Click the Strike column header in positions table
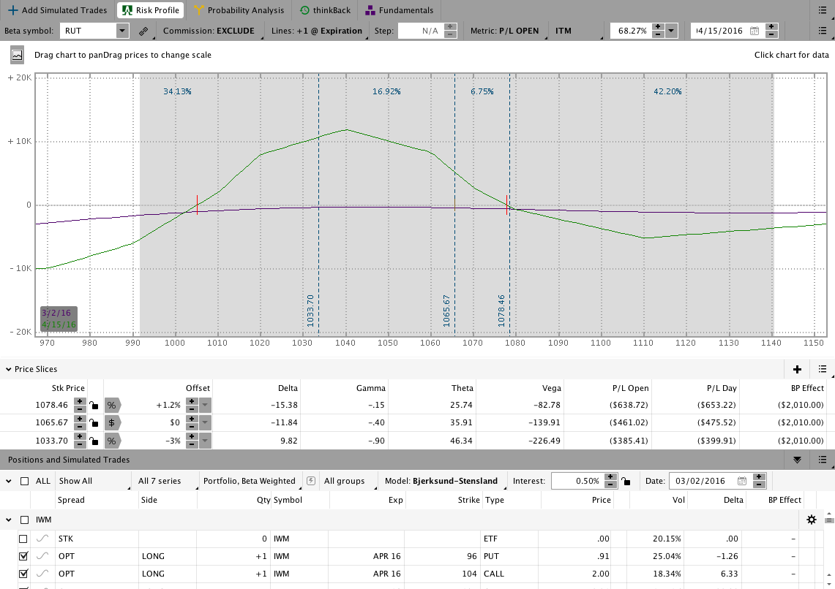The image size is (835, 589). [x=468, y=500]
